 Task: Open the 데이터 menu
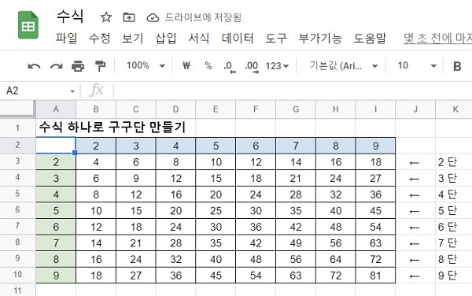click(238, 39)
